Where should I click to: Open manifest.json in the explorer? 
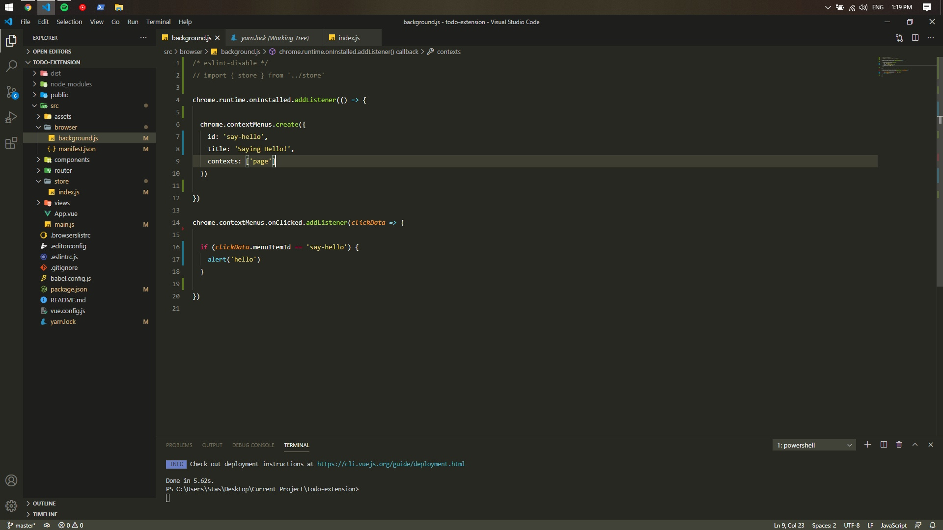point(90,149)
